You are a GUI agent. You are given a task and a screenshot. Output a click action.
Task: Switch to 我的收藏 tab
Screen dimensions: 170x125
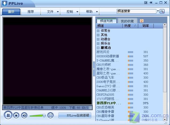click(x=127, y=21)
